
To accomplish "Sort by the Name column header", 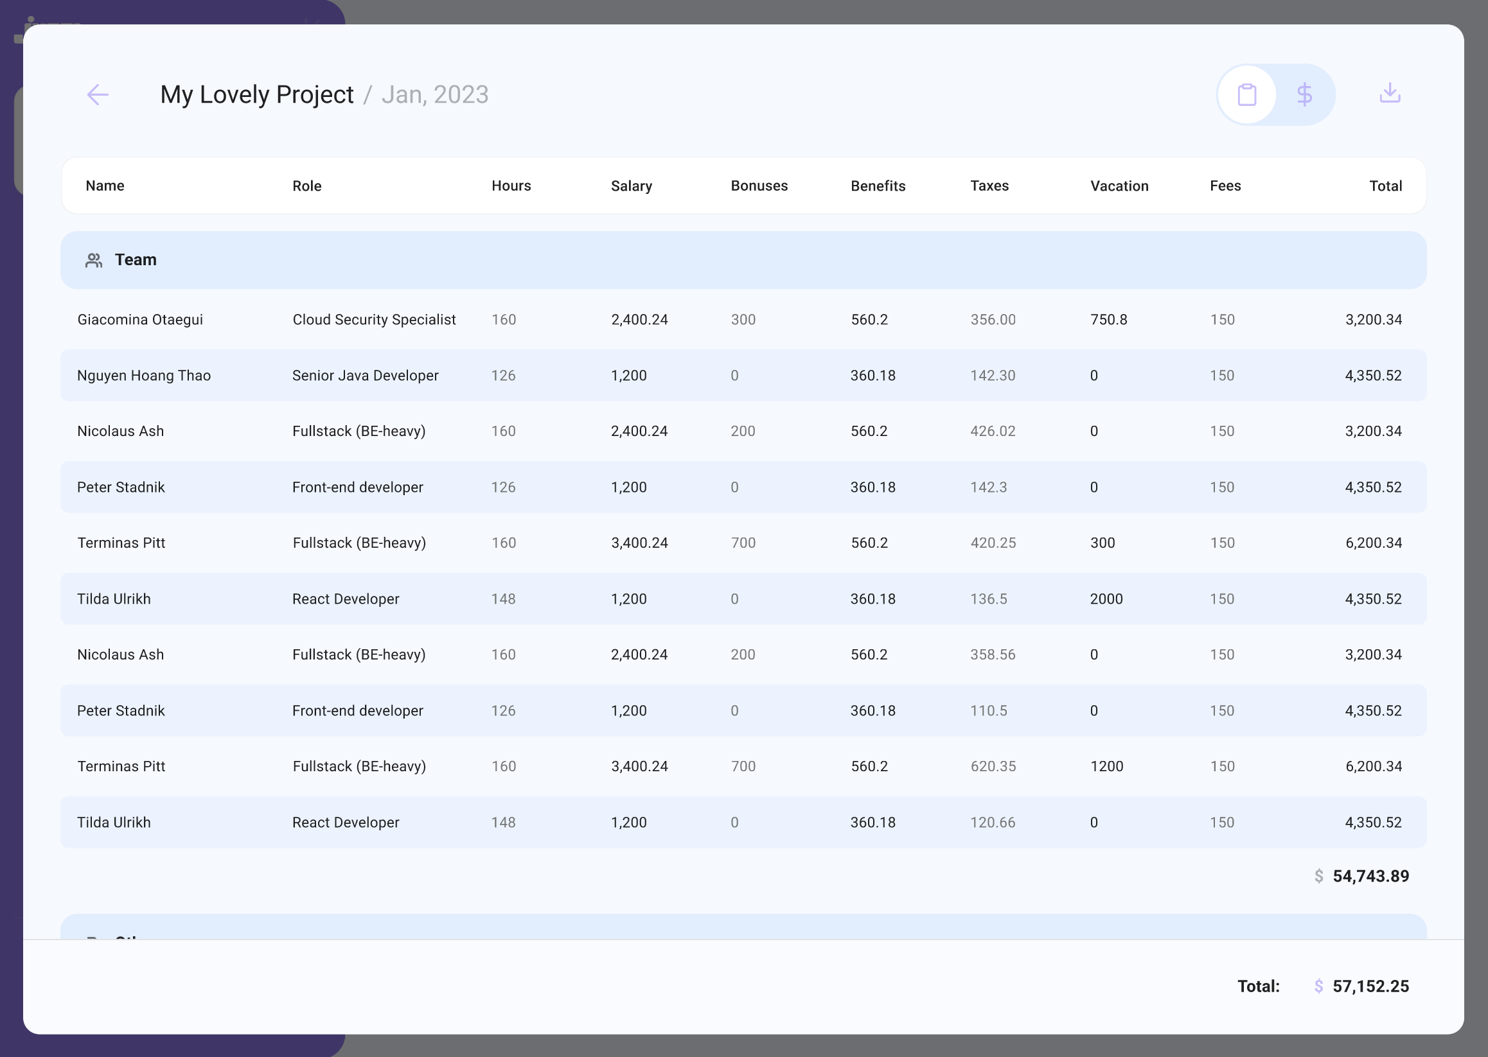I will pos(105,186).
